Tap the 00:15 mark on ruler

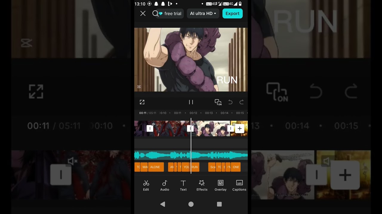(x=240, y=113)
